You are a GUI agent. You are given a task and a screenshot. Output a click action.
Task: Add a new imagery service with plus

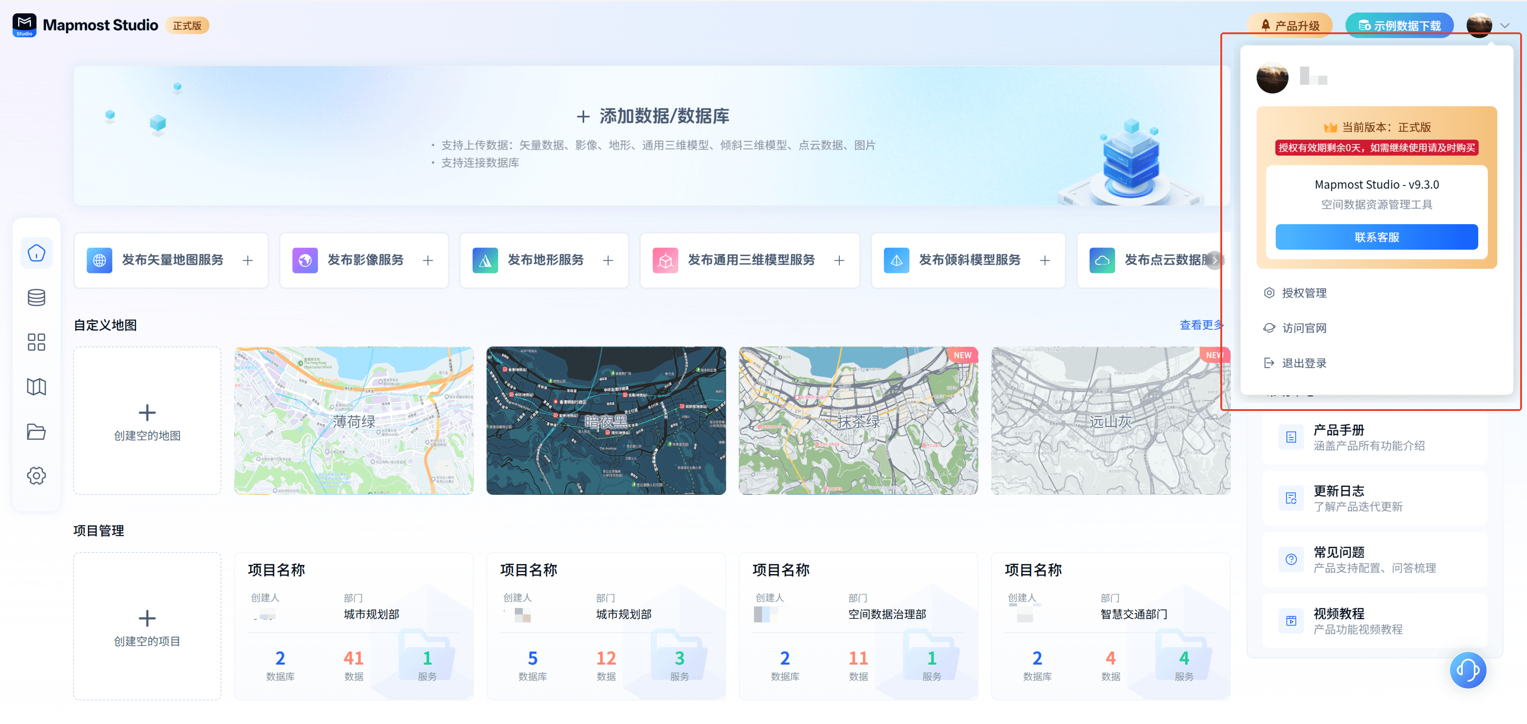(x=427, y=260)
